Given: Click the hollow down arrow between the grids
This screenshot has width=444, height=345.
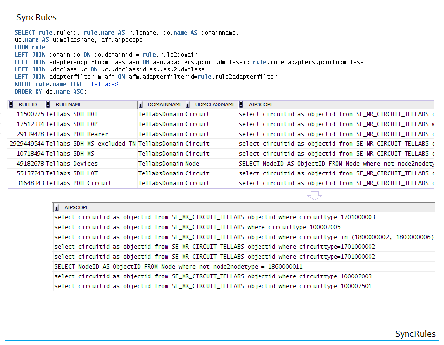Looking at the screenshot, I should 314,195.
